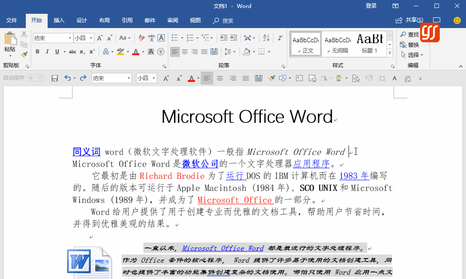The width and height of the screenshot is (466, 279).
Task: Open the borders dropdown arrow
Action: [x=269, y=52]
